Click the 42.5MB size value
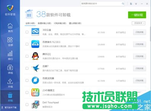The width and height of the screenshot is (151, 111). coord(101,81)
